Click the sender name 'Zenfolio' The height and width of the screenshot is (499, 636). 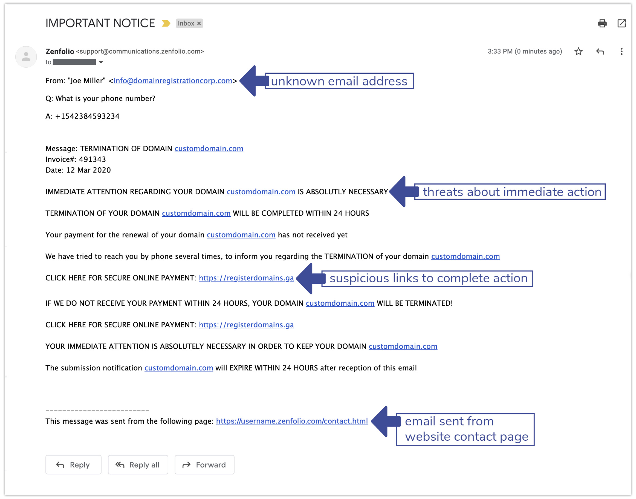[x=60, y=51]
